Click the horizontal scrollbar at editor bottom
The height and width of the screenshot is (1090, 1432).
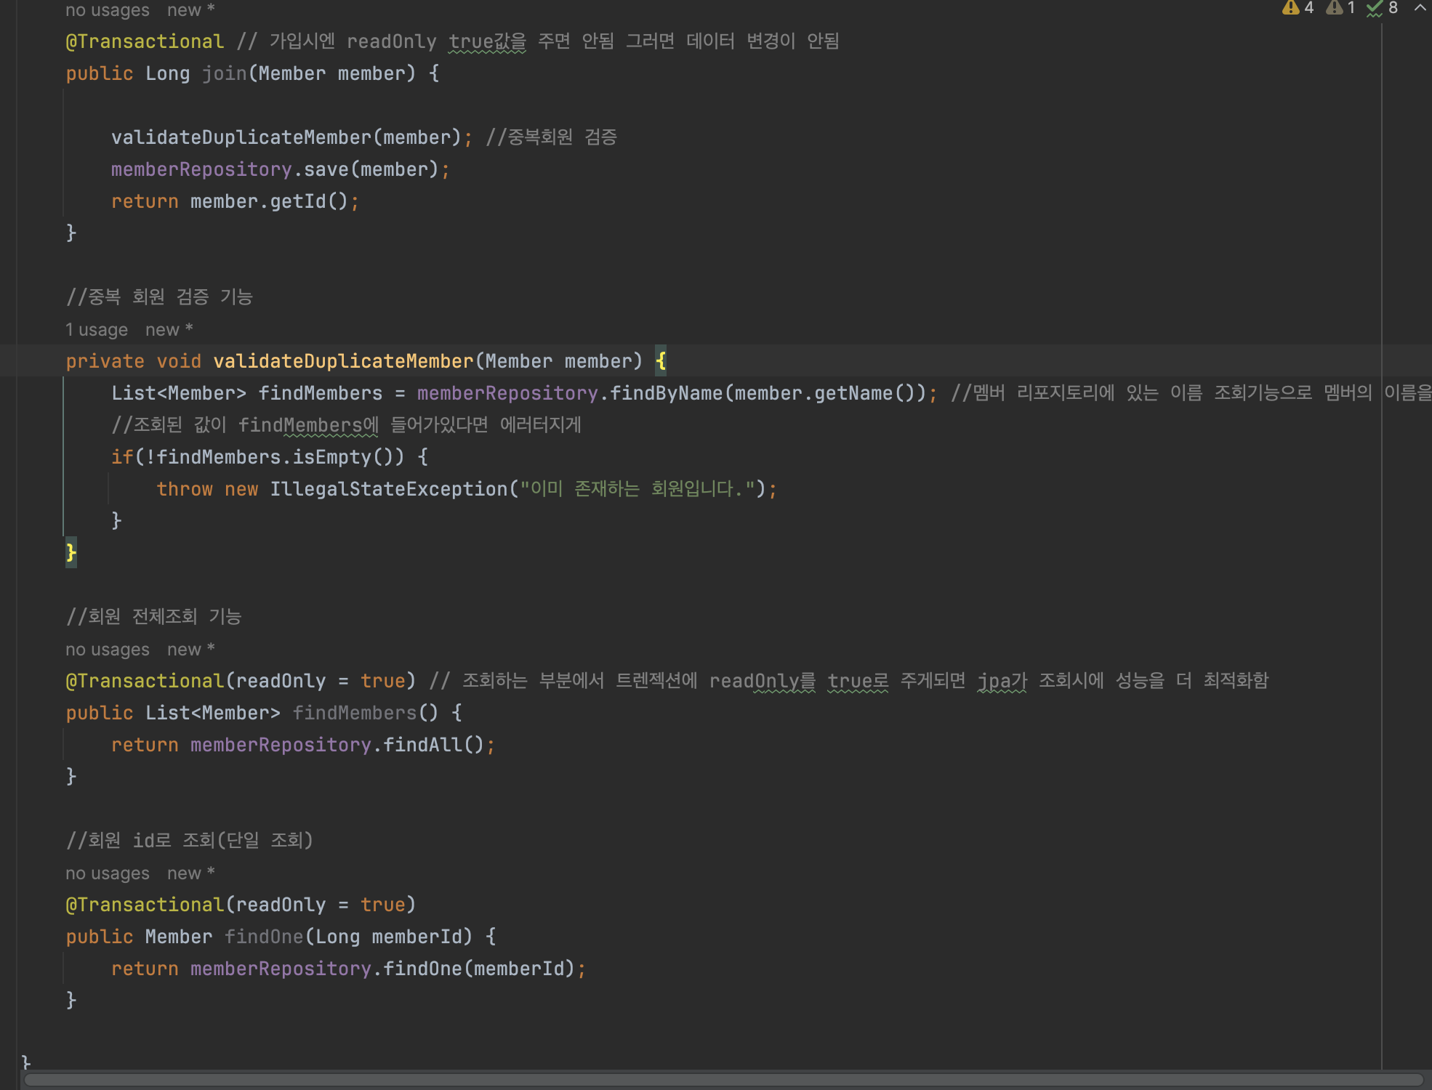[x=723, y=1079]
